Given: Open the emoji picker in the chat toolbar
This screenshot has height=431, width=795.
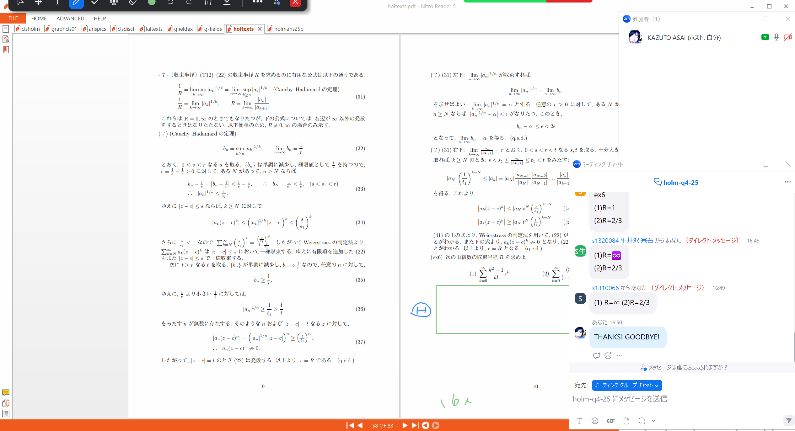Looking at the screenshot, I should coord(595,421).
